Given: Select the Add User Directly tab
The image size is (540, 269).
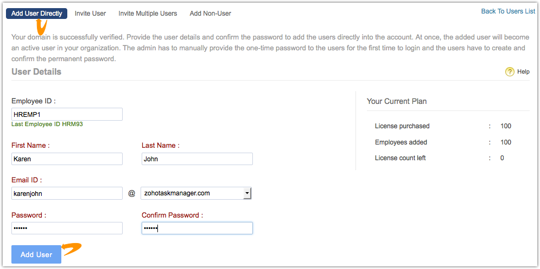Looking at the screenshot, I should (x=36, y=14).
